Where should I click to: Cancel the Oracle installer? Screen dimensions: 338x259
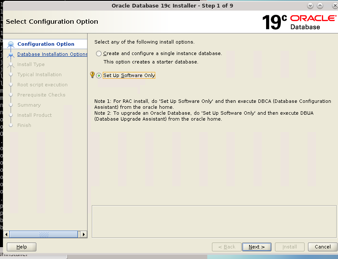[322, 247]
